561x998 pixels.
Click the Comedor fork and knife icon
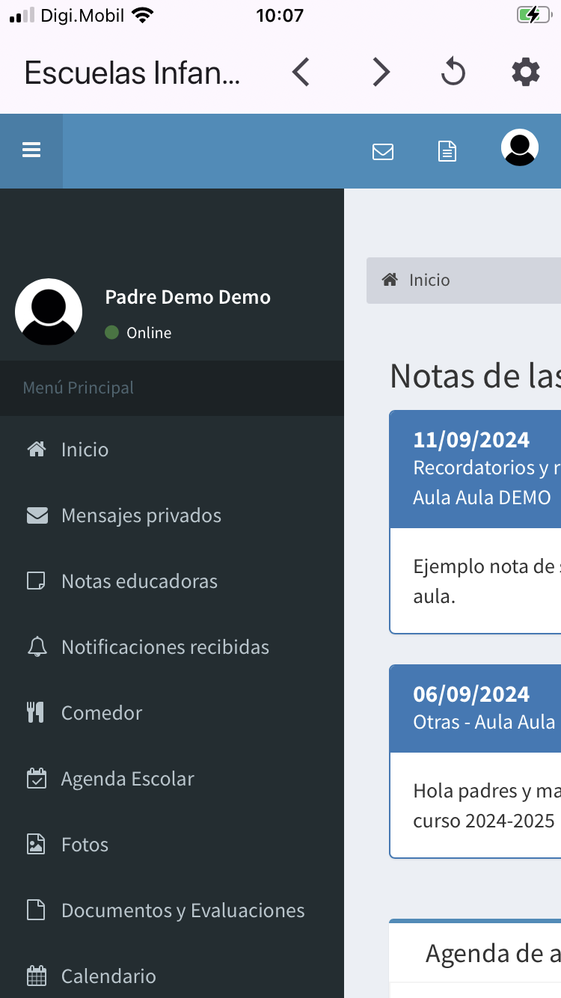click(x=36, y=713)
